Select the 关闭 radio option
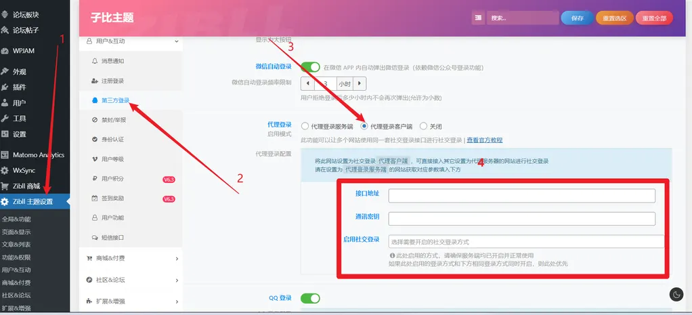692x315 pixels. tap(424, 127)
